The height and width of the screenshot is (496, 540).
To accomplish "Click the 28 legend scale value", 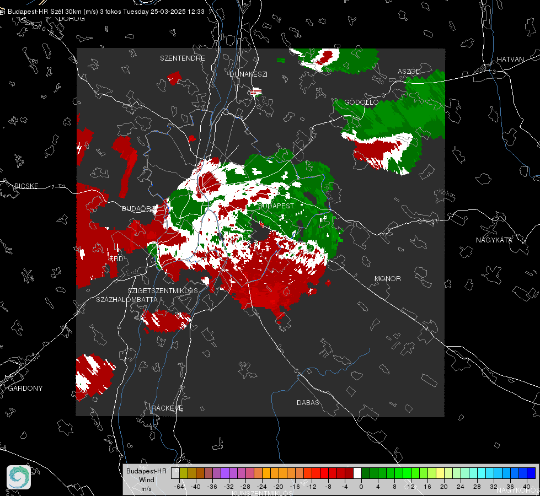I will click(477, 487).
